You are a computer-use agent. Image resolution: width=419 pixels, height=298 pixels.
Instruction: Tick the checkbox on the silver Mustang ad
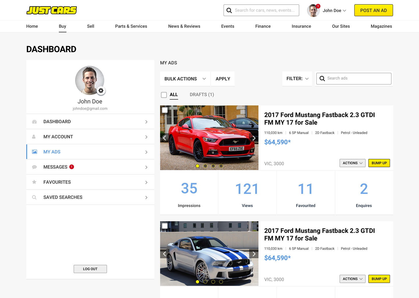point(165,226)
